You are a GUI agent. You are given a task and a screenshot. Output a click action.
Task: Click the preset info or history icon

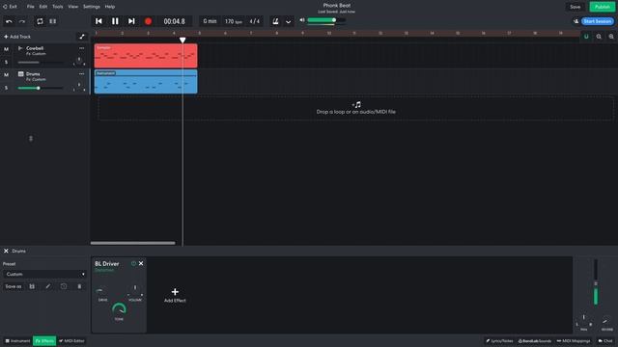click(64, 286)
